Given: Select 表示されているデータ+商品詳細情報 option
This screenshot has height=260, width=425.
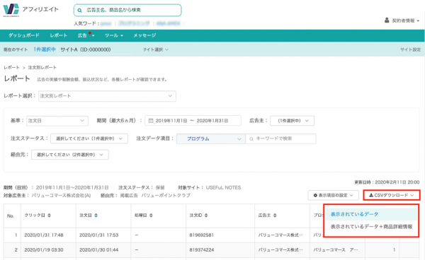Looking at the screenshot, I should [x=371, y=227].
